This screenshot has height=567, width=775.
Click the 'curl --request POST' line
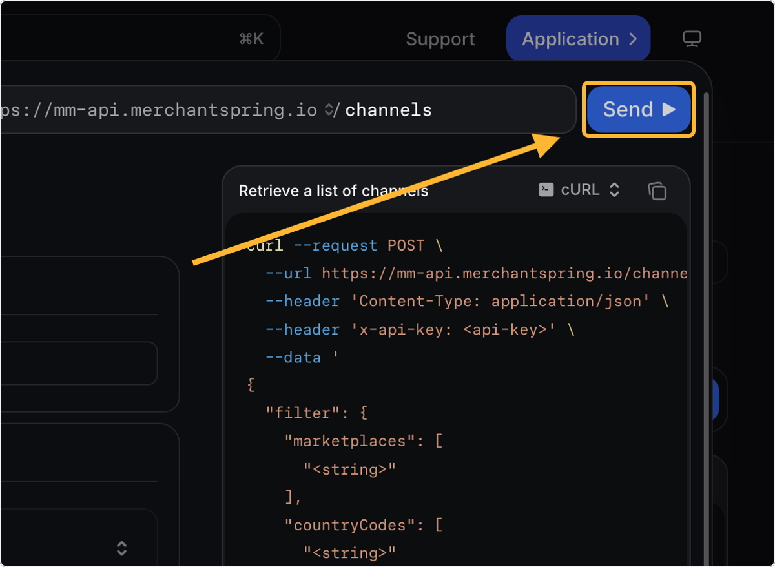[x=345, y=245]
